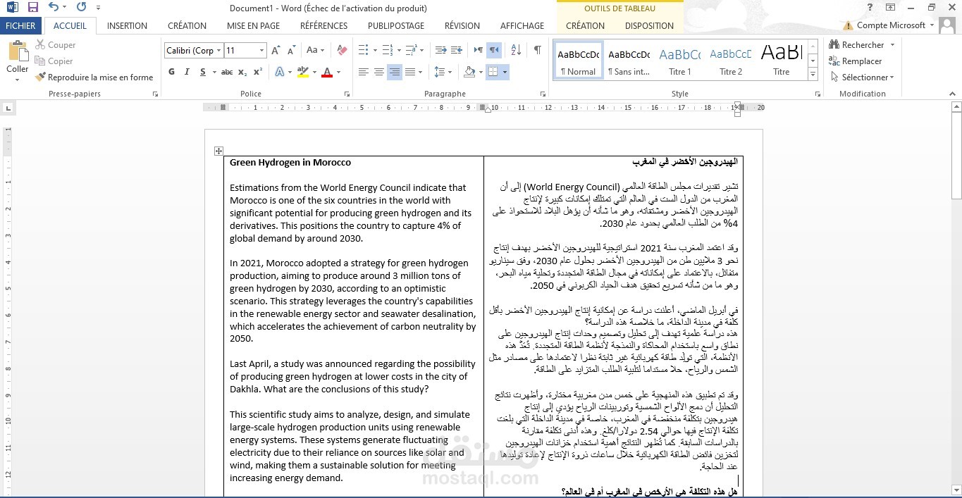Switch to RÉFÉRENCES tab
The image size is (962, 498).
(323, 25)
